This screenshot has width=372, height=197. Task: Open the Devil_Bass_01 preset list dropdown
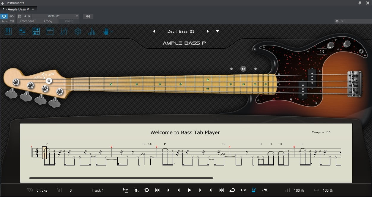point(217,31)
